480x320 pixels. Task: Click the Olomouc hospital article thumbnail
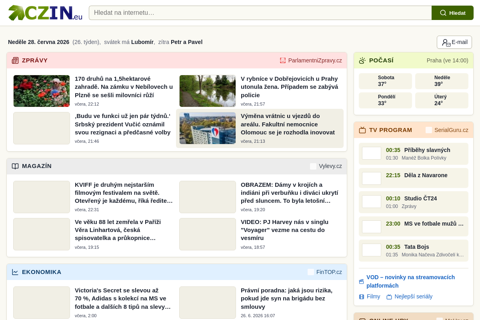click(x=208, y=128)
